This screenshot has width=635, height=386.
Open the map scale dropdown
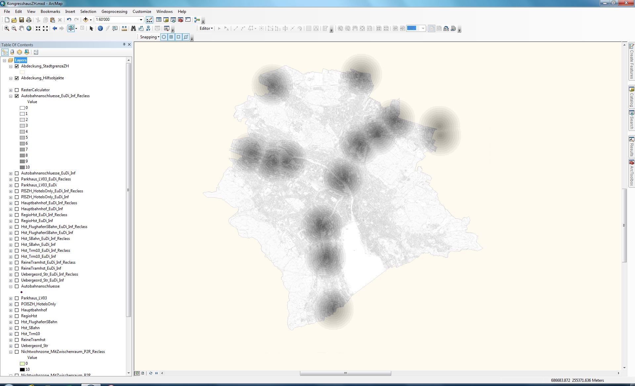[141, 20]
